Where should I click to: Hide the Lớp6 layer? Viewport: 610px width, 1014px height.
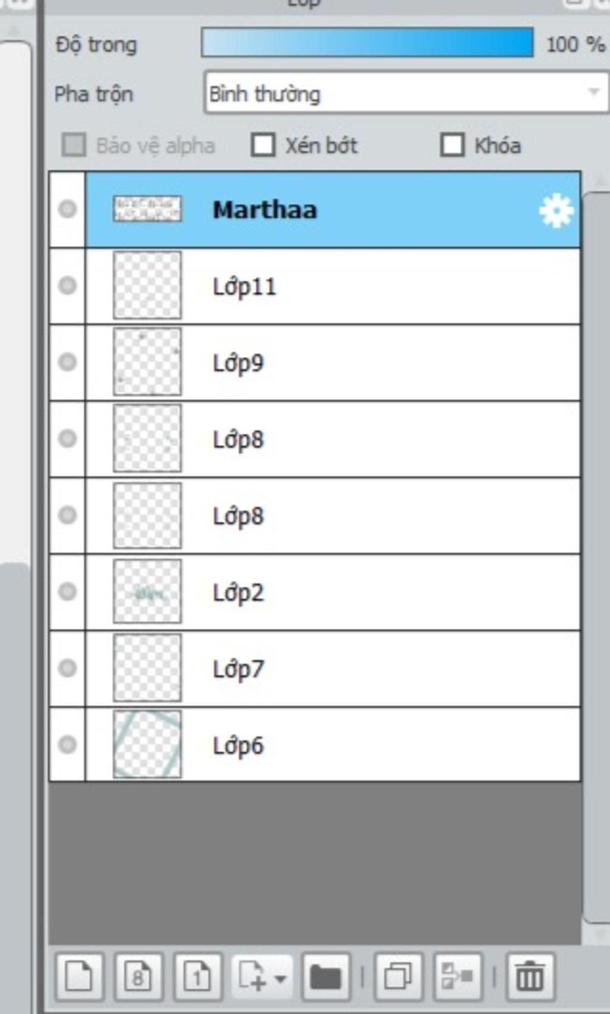click(67, 745)
